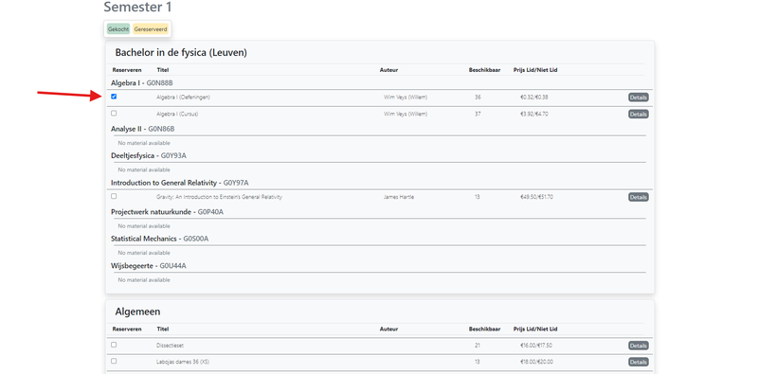This screenshot has height=374, width=758.
Task: Click Projectwerk natuurkunde - G0P40A heading
Action: coord(168,212)
